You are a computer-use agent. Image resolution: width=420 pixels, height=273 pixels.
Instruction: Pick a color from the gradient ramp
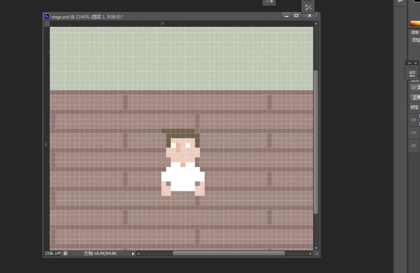point(415,23)
